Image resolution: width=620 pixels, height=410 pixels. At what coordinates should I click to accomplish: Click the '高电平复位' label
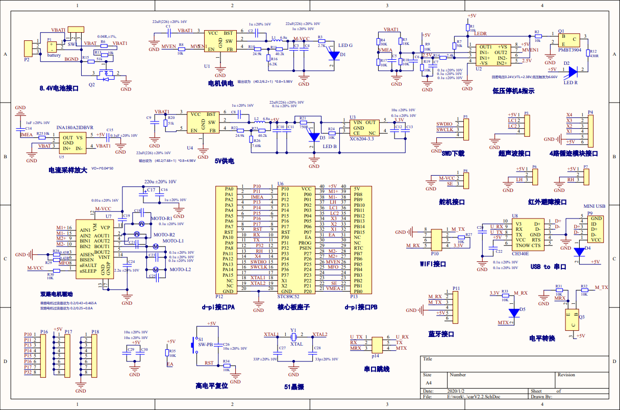pos(211,385)
